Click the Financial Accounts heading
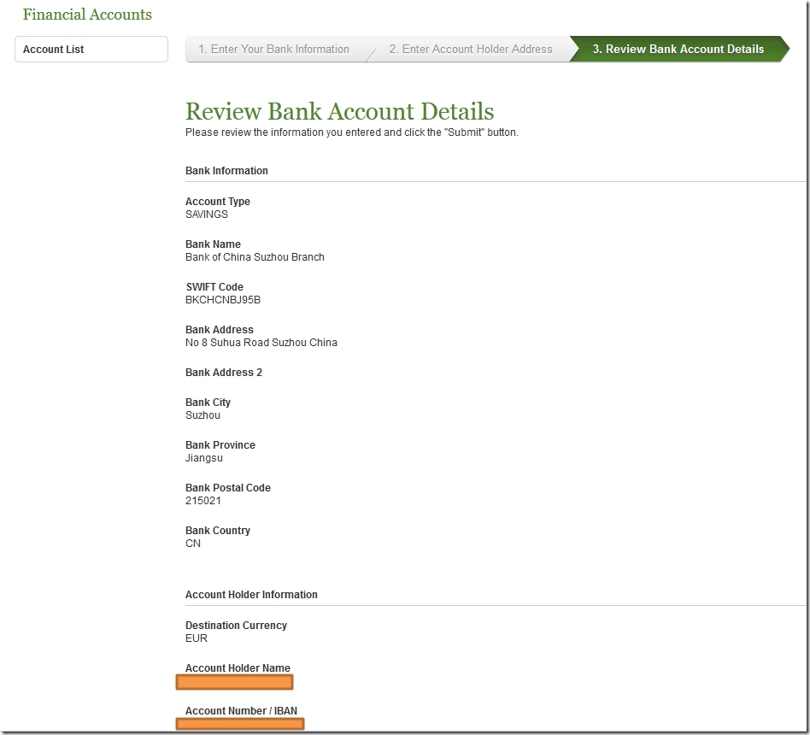The image size is (810, 735). click(87, 15)
